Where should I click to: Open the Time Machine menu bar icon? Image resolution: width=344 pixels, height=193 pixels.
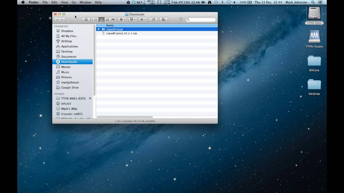[x=216, y=2]
